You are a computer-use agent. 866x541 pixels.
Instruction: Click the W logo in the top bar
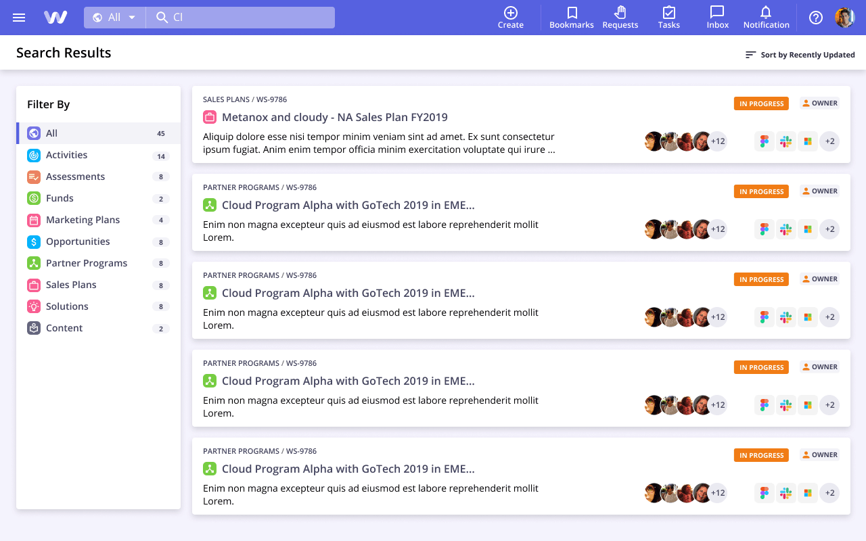pyautogui.click(x=55, y=17)
